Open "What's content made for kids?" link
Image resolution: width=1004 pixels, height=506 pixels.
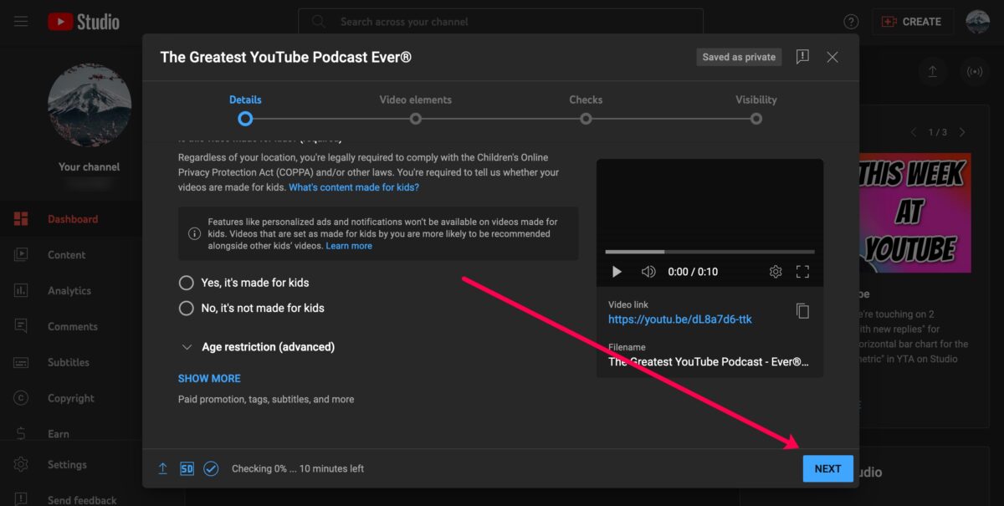tap(354, 187)
